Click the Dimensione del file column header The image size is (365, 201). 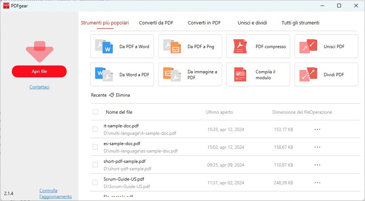click(291, 112)
